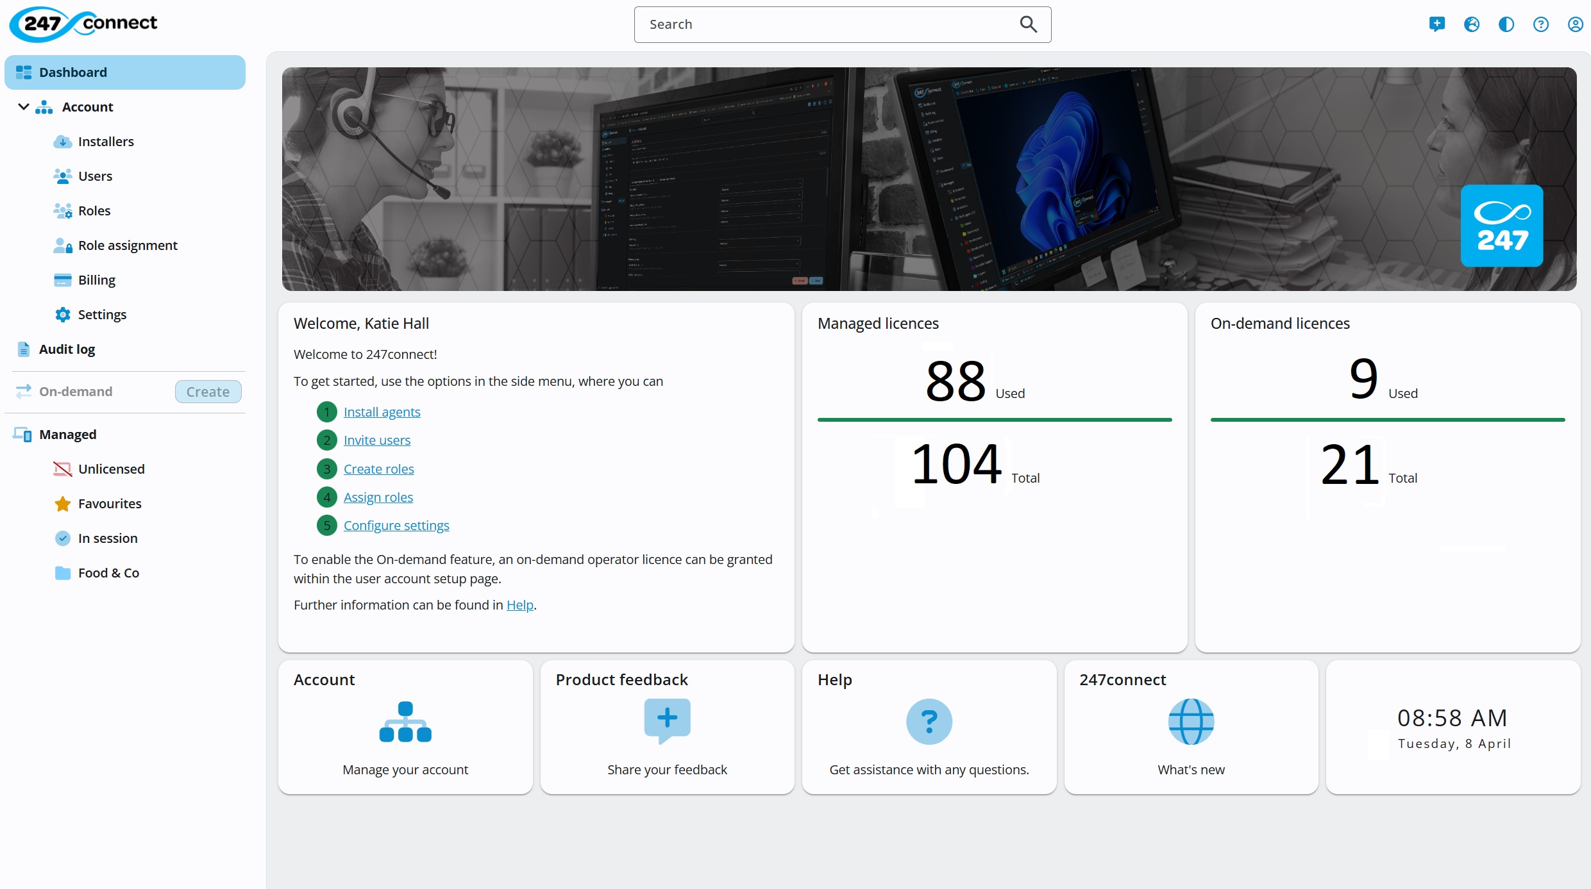
Task: Select the Unlicensed filter under Managed
Action: pos(112,469)
